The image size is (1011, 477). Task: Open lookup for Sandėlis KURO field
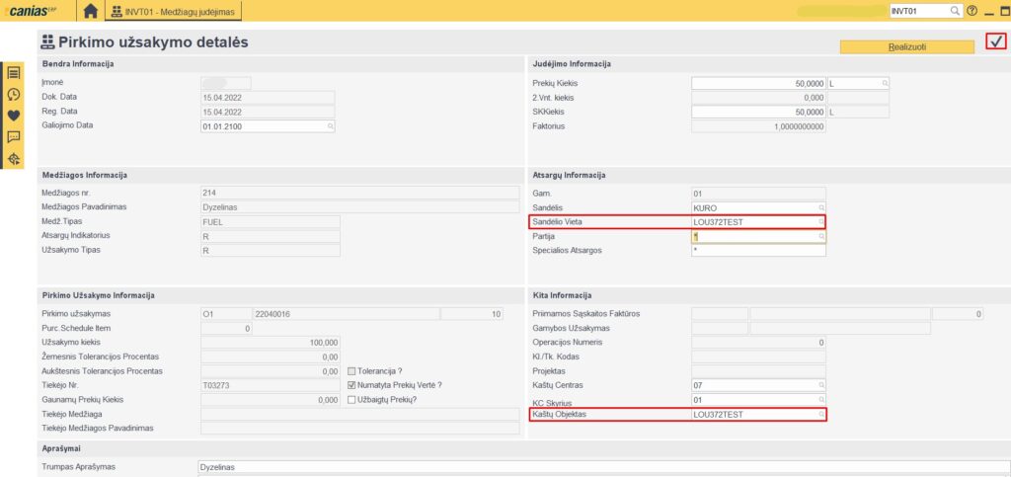(x=819, y=208)
